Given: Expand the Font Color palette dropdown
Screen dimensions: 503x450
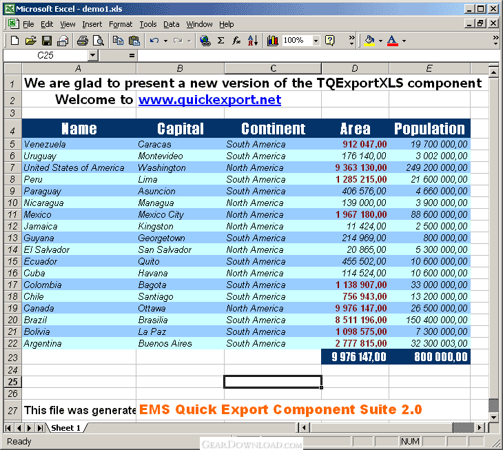Looking at the screenshot, I should click(404, 41).
